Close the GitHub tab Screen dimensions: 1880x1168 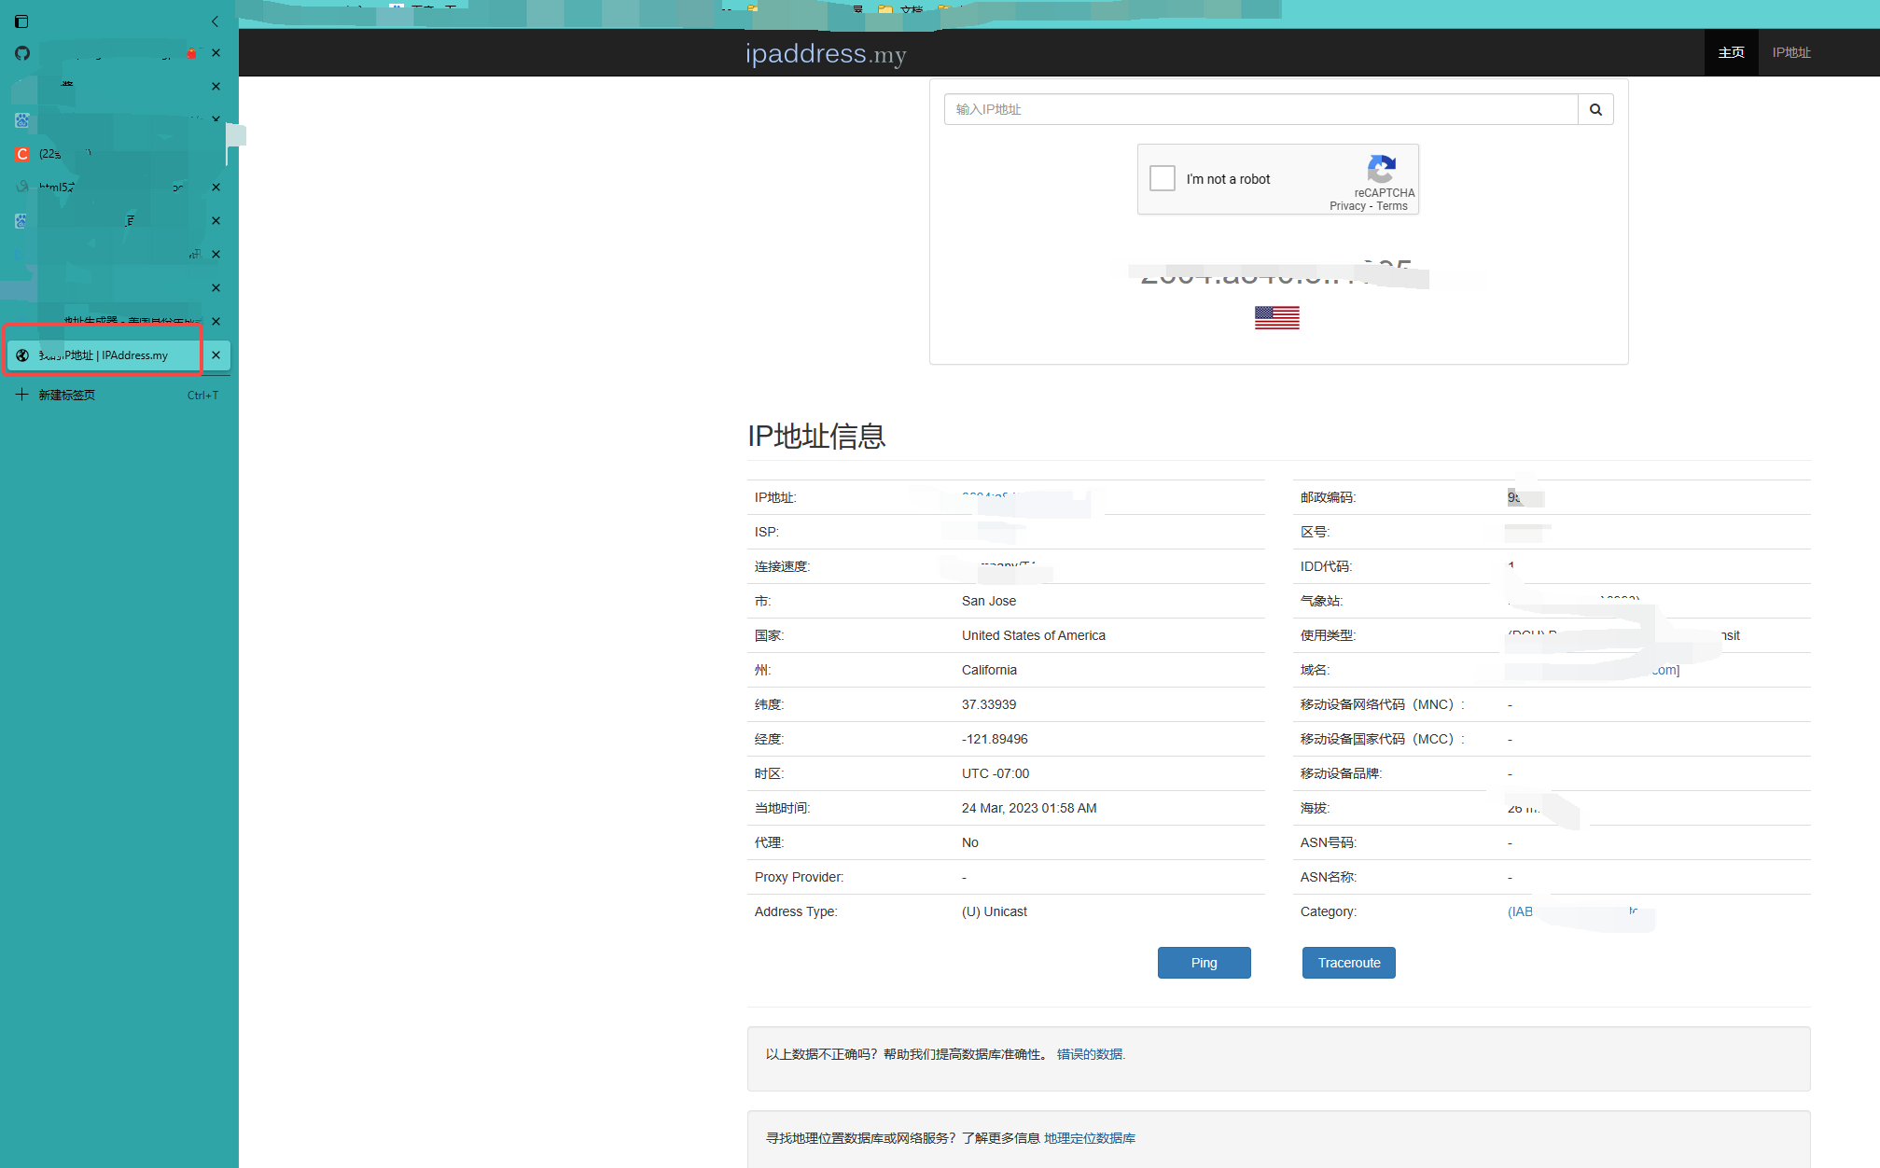pyautogui.click(x=216, y=53)
